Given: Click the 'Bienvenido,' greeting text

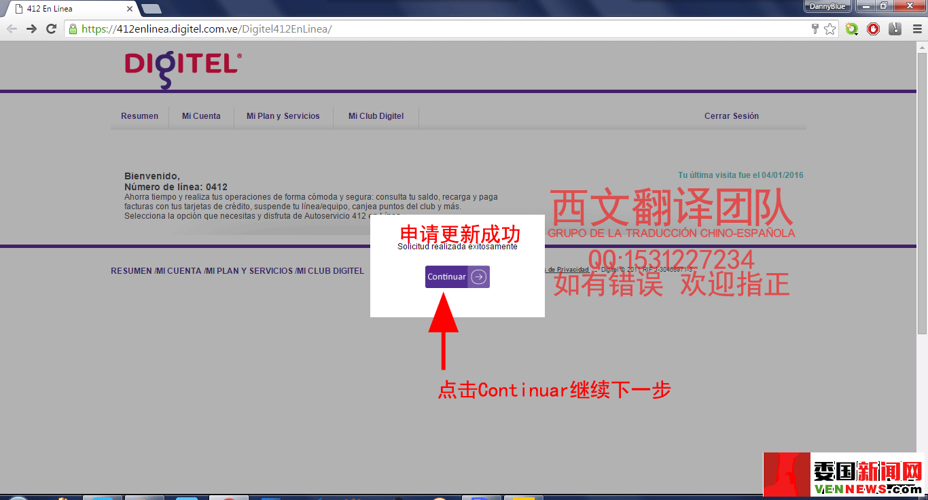Looking at the screenshot, I should click(152, 176).
